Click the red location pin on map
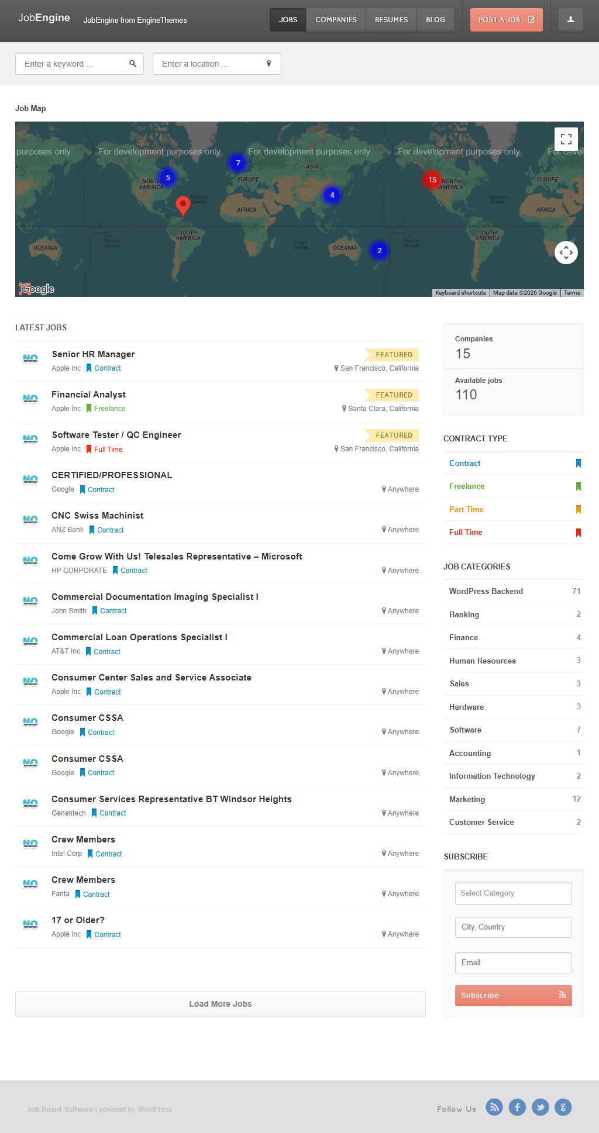The width and height of the screenshot is (599, 1133). (x=183, y=206)
